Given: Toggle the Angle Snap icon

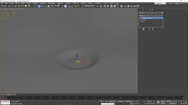Looking at the screenshot, I should click(72, 6).
